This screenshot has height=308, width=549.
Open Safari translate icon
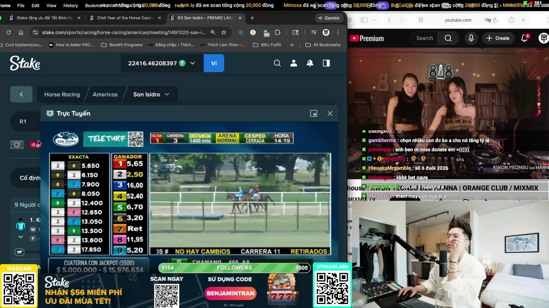pyautogui.click(x=487, y=20)
